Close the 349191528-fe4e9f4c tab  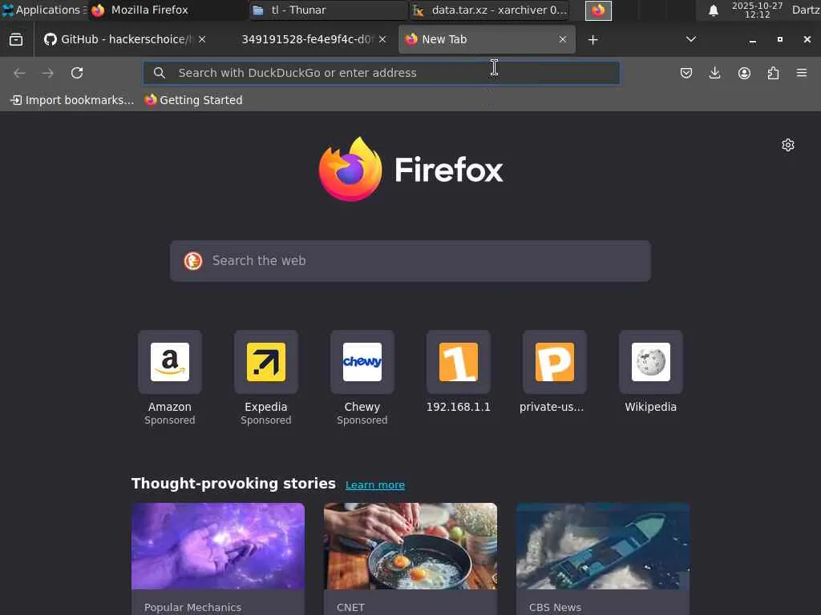[x=382, y=39]
